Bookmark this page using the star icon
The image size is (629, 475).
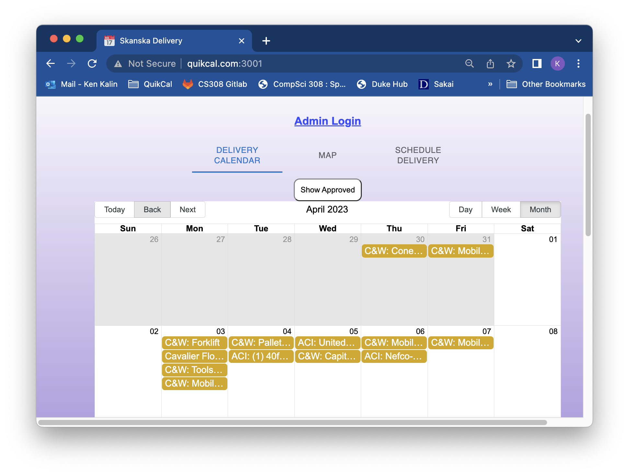[511, 64]
